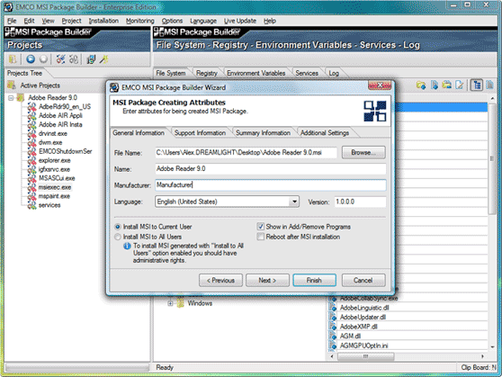Switch to the Additional Settings tab
Viewport: 502px width, 377px height.
(325, 132)
